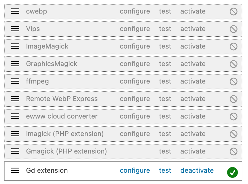Image resolution: width=248 pixels, height=184 pixels.
Task: Click the reorder handle of ImageMagick row
Action: click(x=15, y=46)
